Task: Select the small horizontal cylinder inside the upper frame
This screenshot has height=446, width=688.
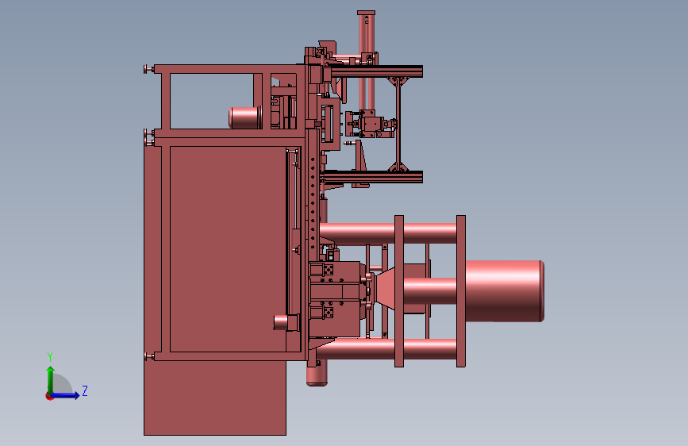Action: [244, 117]
